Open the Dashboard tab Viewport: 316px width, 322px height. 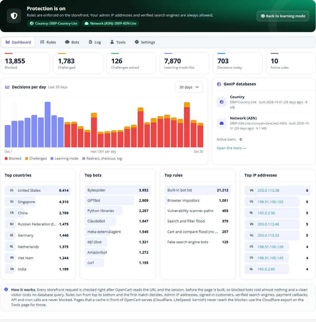[x=18, y=42]
